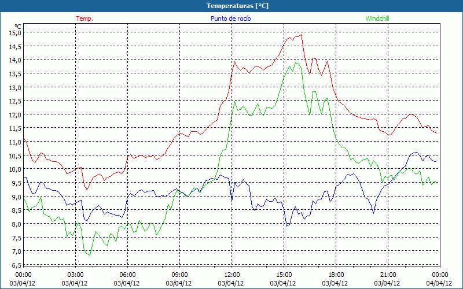
Task: Click the 15,0 y-axis value
Action: [16, 33]
